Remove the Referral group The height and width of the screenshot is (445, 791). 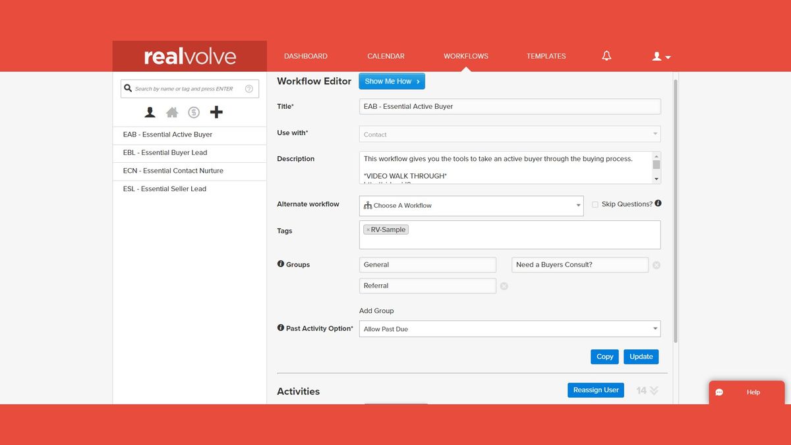click(504, 285)
